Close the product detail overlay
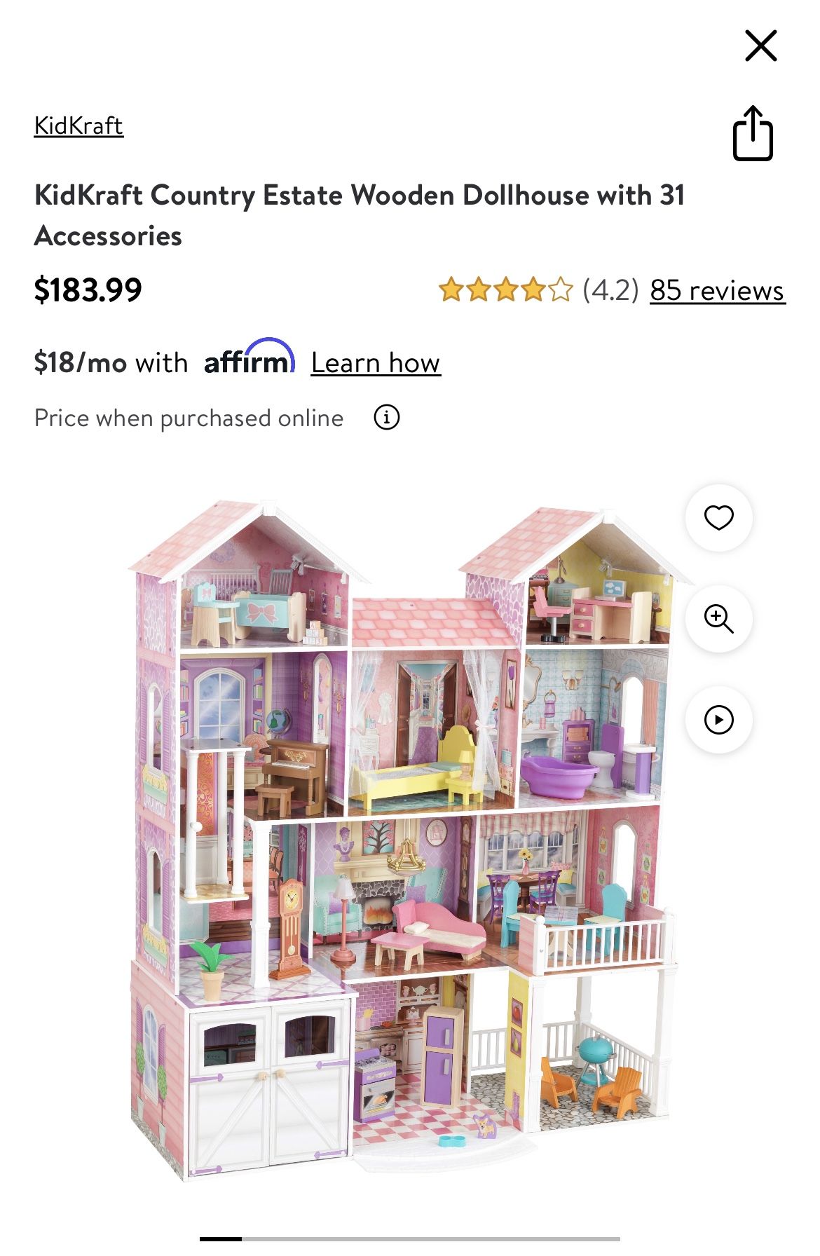This screenshot has width=820, height=1256. [760, 46]
